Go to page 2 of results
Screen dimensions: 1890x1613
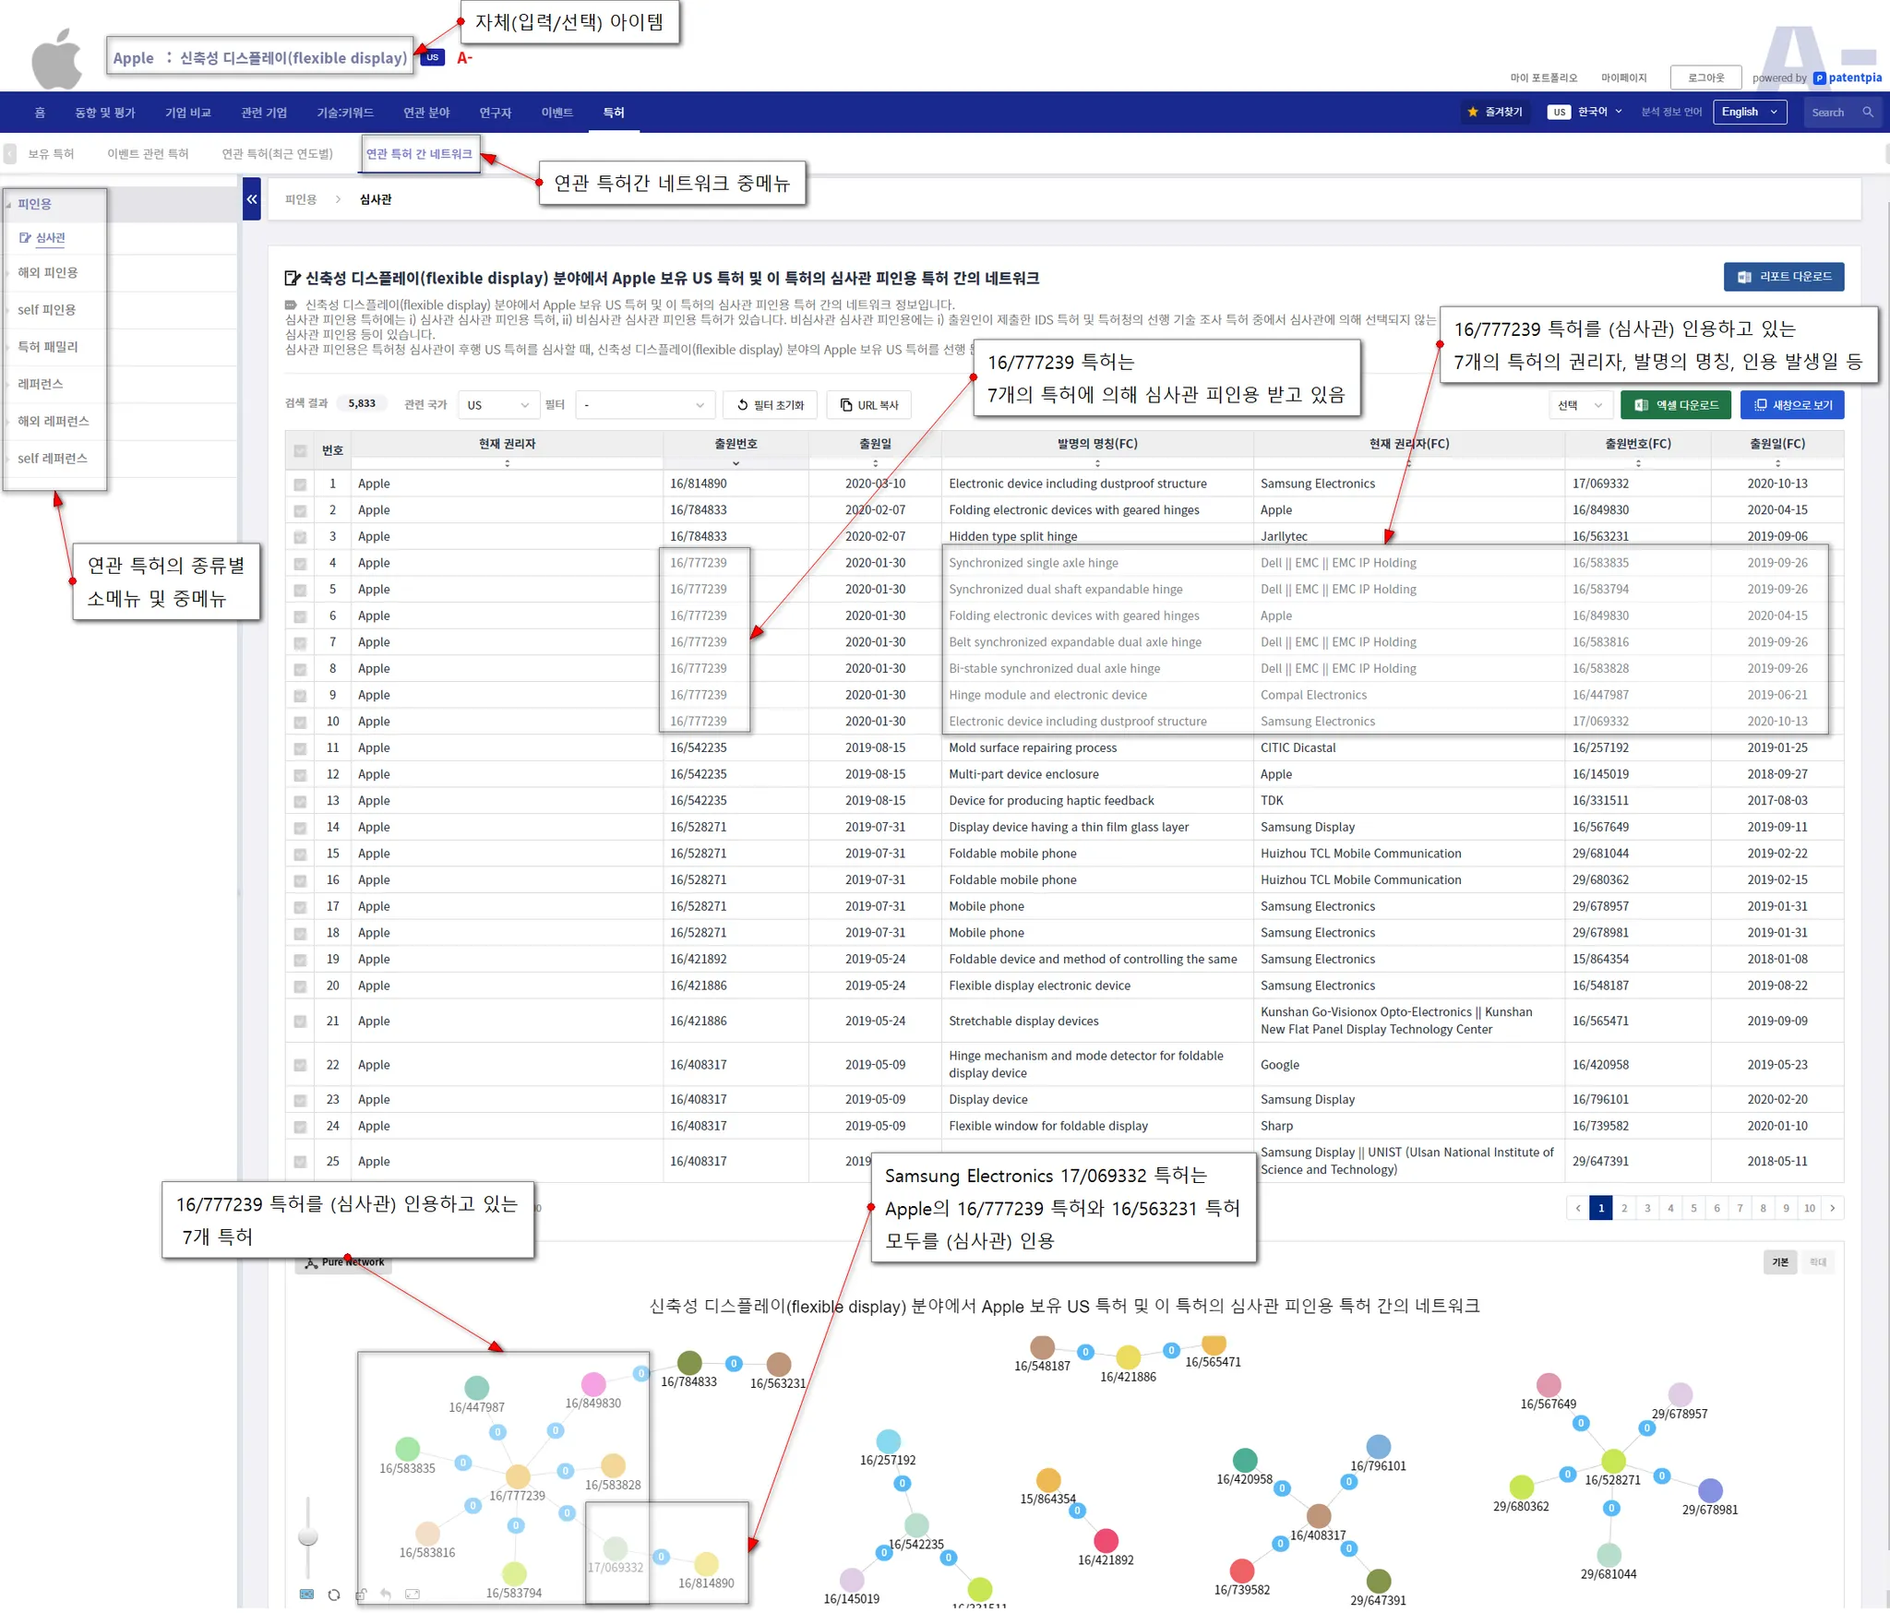1624,1208
